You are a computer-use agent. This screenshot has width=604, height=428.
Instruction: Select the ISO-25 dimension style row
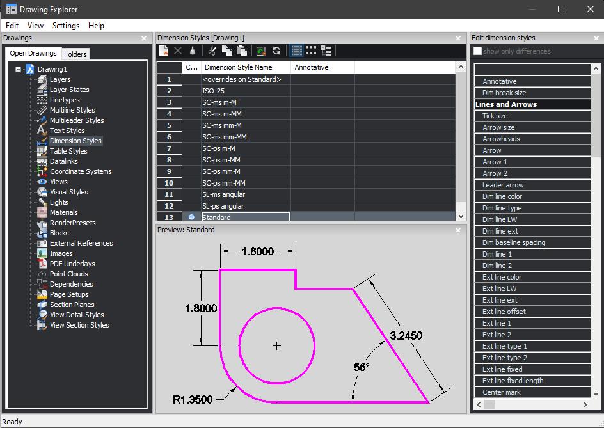[212, 91]
